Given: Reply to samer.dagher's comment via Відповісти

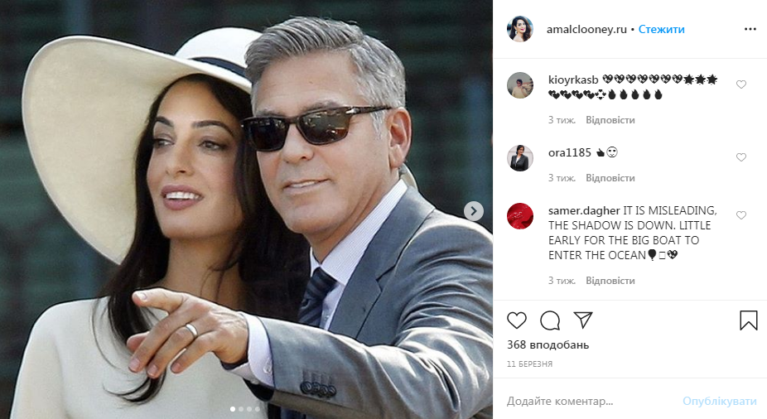Looking at the screenshot, I should point(610,281).
